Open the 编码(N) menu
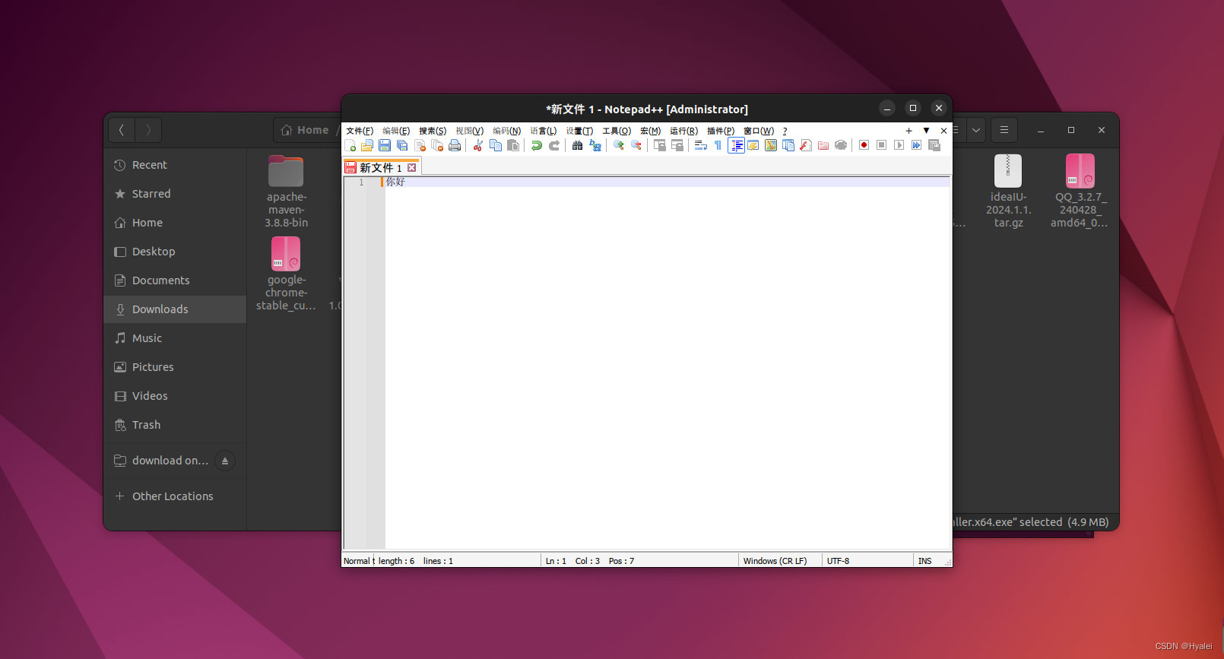 [x=507, y=131]
